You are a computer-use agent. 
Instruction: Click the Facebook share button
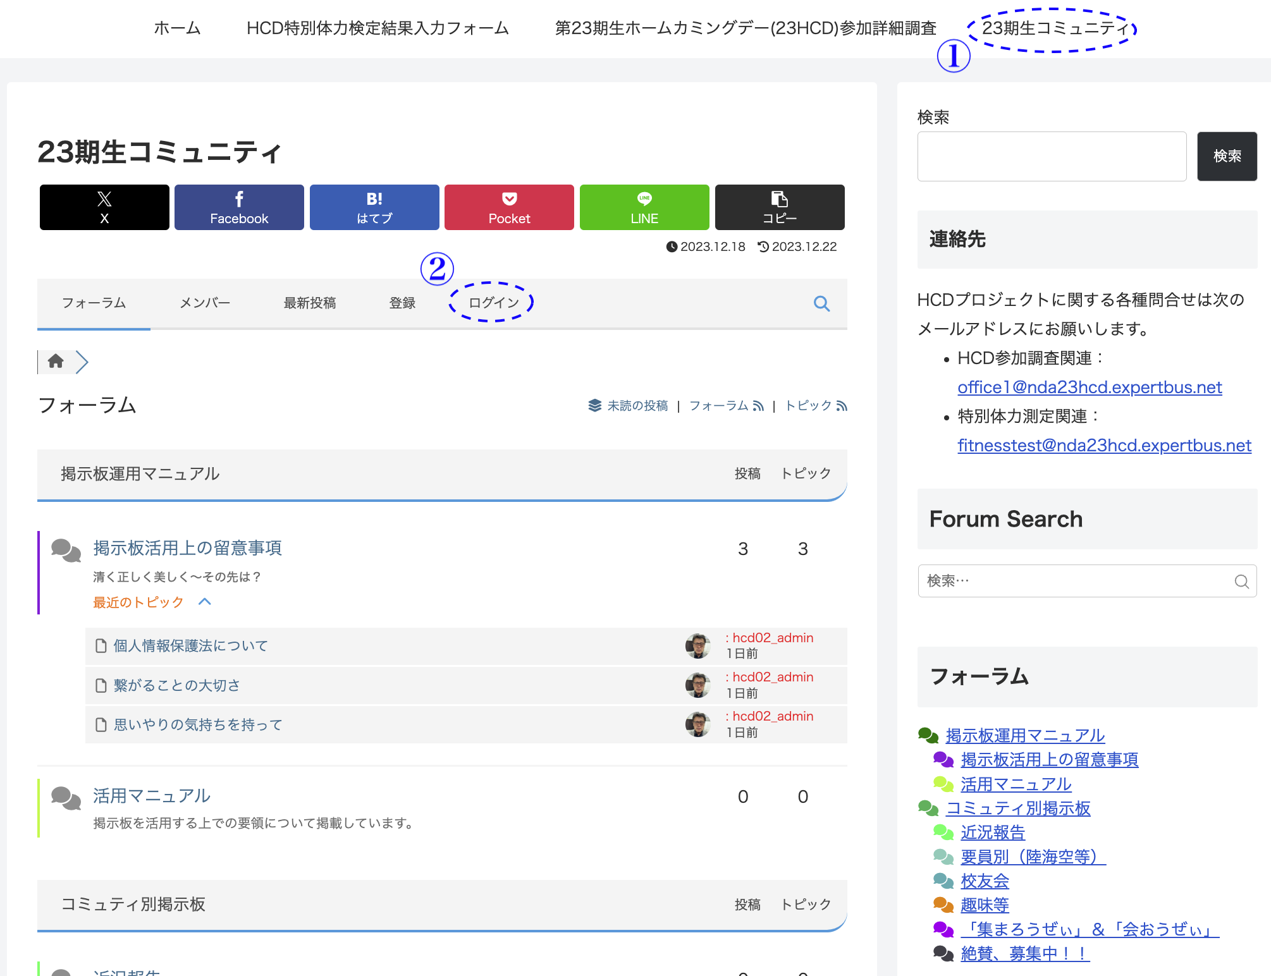click(239, 207)
